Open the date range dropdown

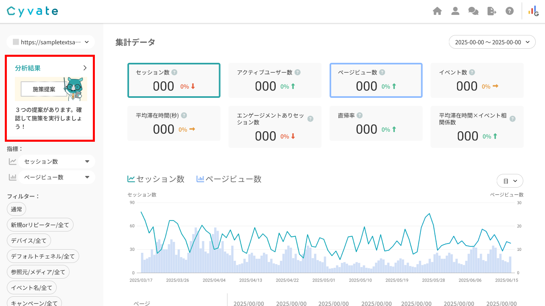click(x=492, y=42)
